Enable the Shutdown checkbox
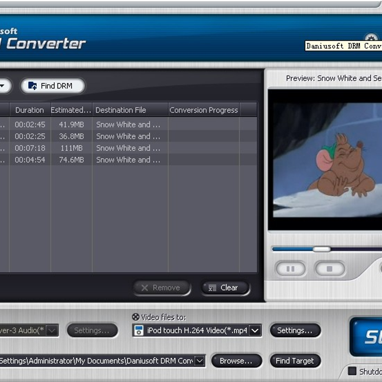This screenshot has height=382, width=382. [352, 371]
